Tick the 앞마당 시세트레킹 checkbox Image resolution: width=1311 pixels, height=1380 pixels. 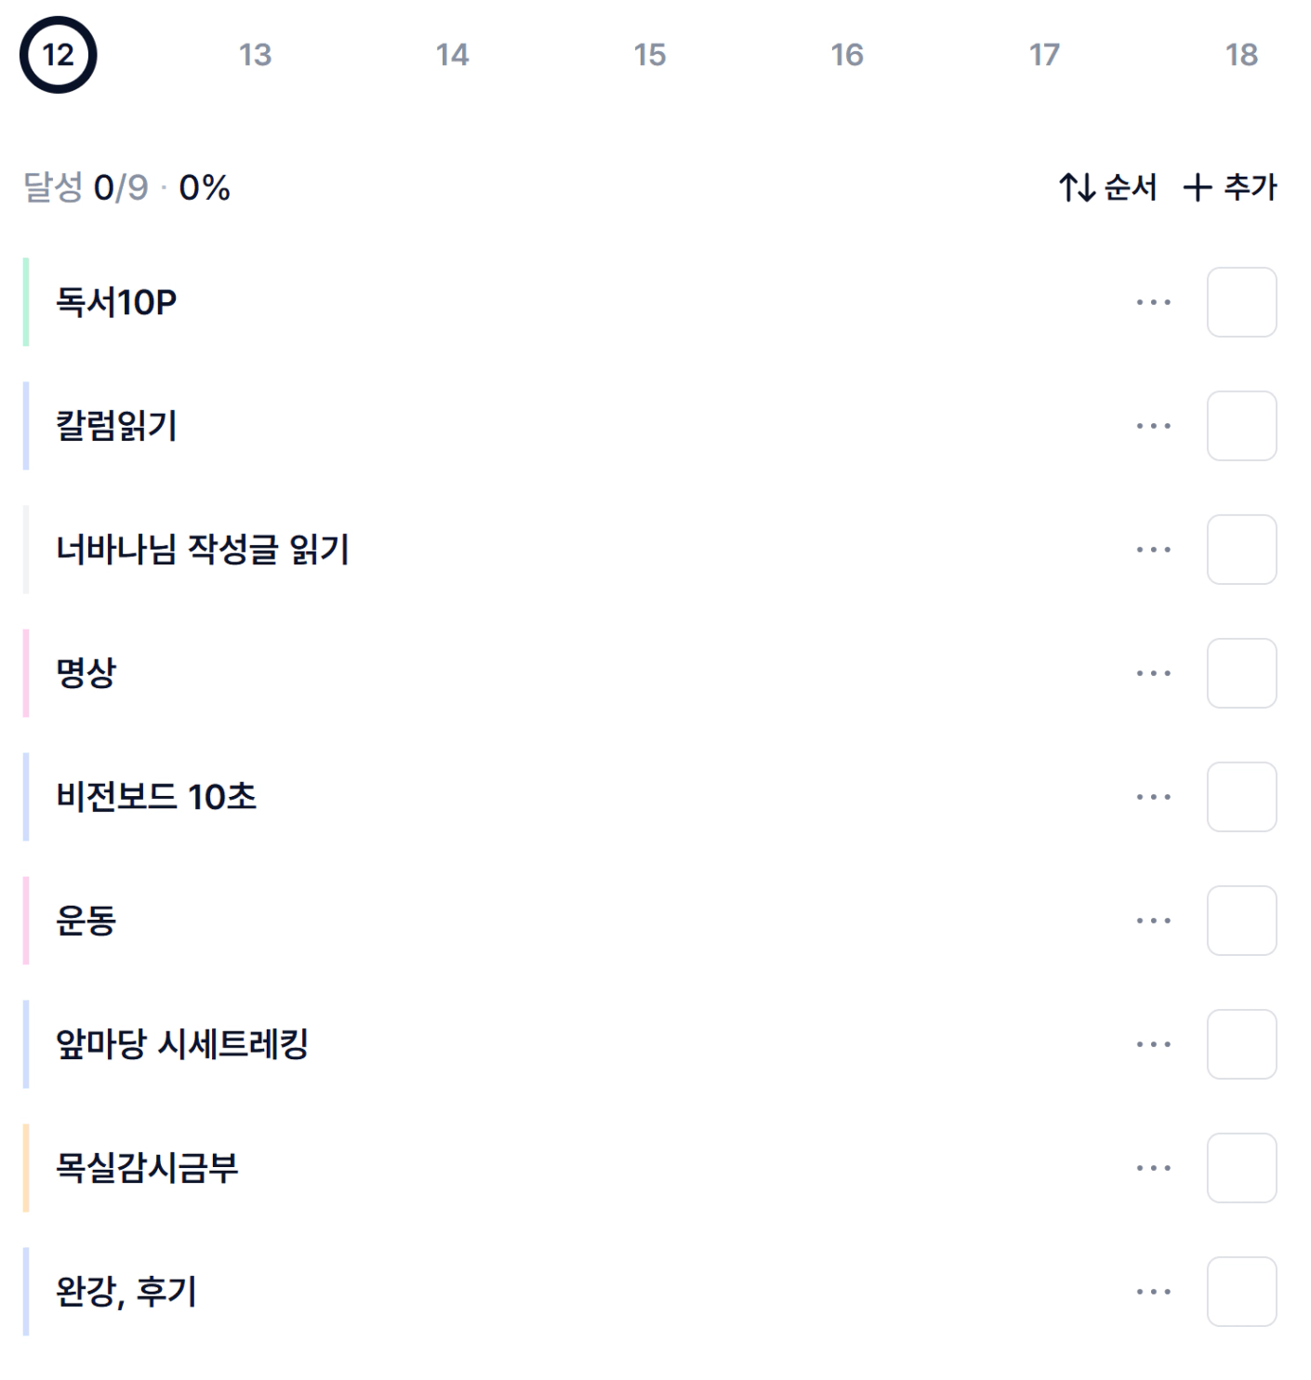[x=1241, y=1044]
